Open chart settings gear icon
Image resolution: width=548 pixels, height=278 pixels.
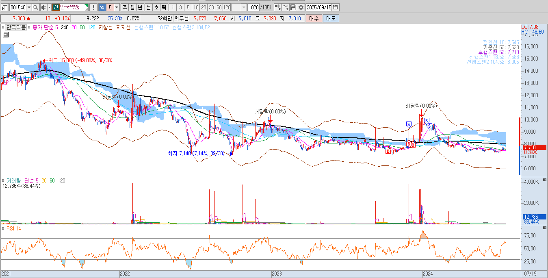point(301,7)
